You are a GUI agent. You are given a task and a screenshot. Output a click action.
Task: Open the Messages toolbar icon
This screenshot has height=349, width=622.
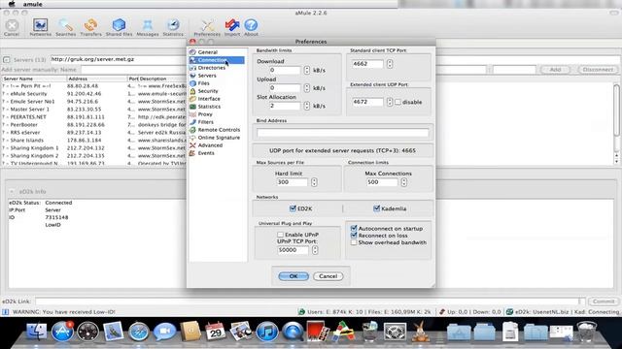tap(148, 27)
